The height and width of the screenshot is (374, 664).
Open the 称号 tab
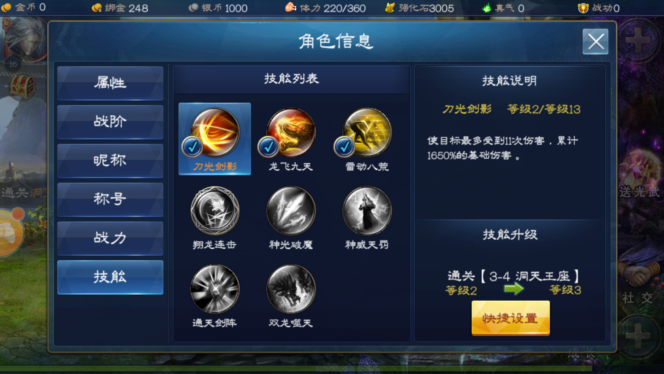point(110,199)
